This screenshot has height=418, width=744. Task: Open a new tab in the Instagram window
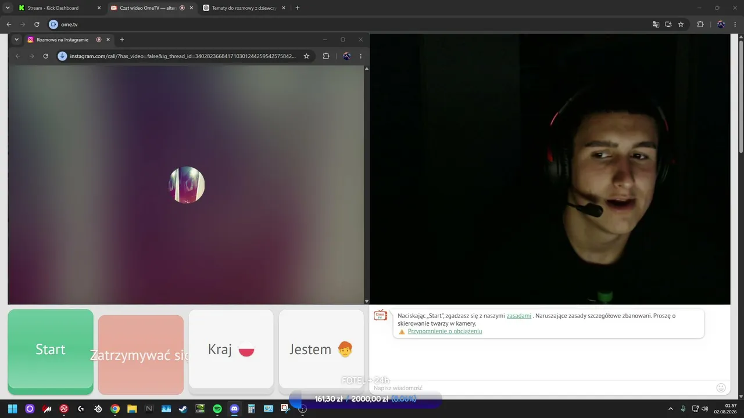[122, 39]
